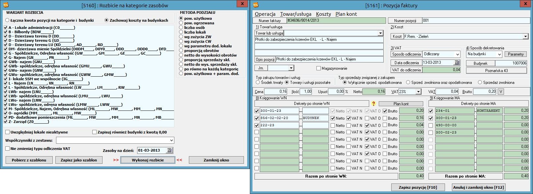Close the Rozbicie na kategorie zasobów window
The height and width of the screenshot is (194, 533).
[x=242, y=4]
